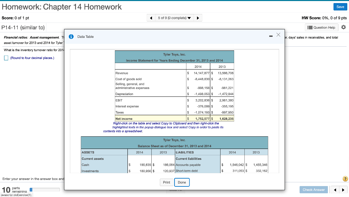Select 2014 Cost of goods sold -8,448,830
349x197 pixels.
pos(202,79)
